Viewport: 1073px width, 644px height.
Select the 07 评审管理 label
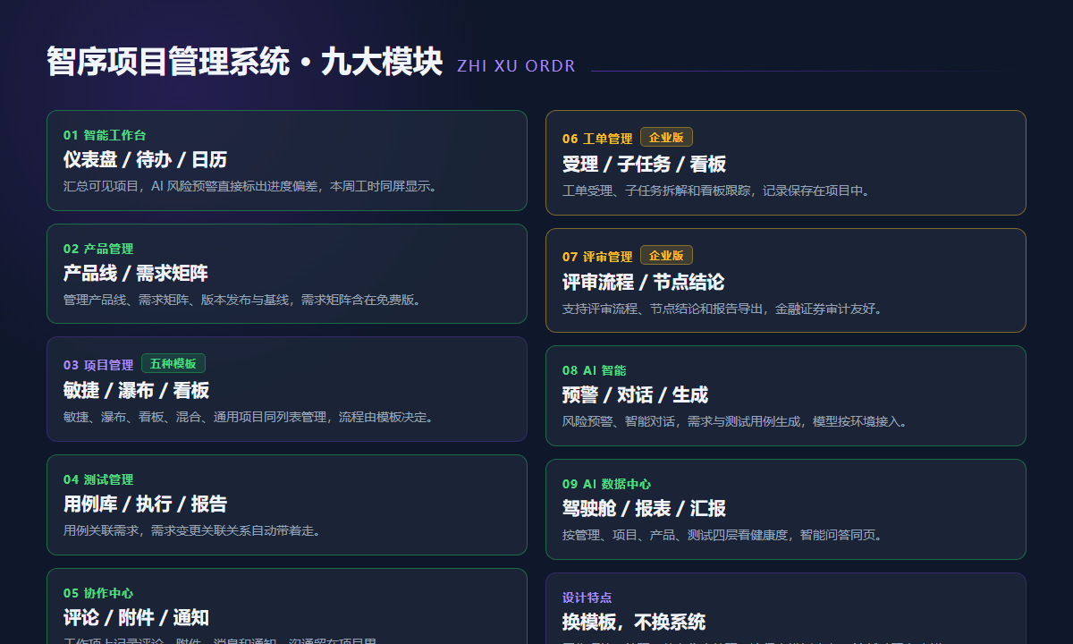point(597,257)
